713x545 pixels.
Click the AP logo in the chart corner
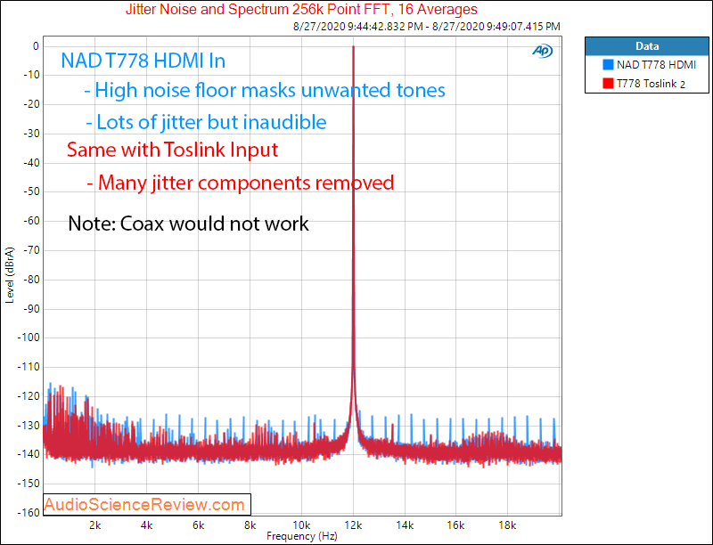542,51
